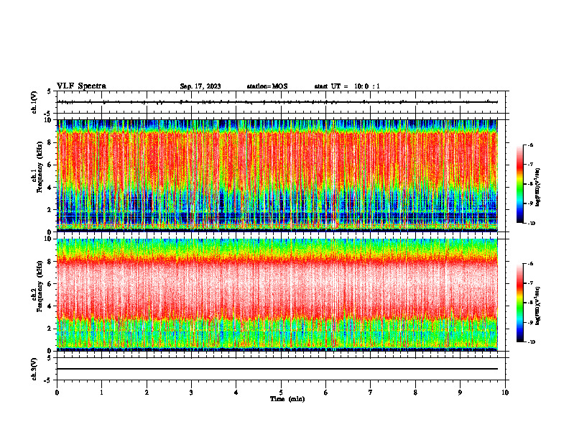
Task: Click inside the ch.2 frequency spectrogram panel
Action: [277, 295]
